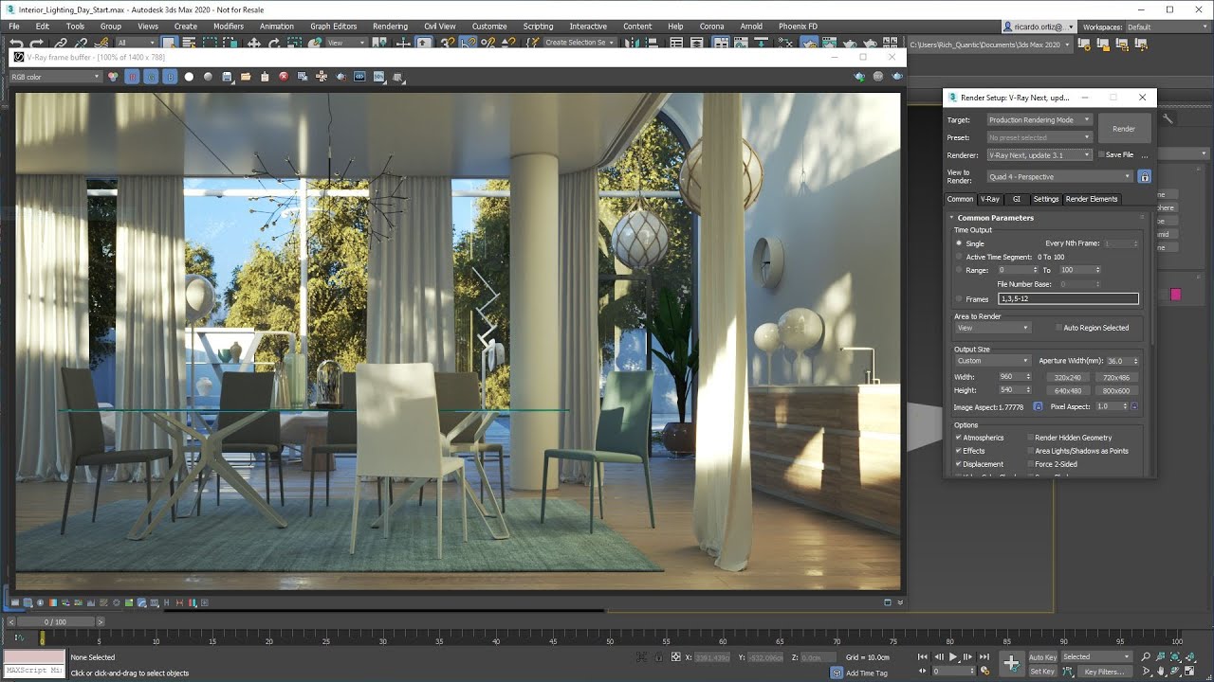Click the Render button
This screenshot has height=682, width=1214.
[1124, 129]
